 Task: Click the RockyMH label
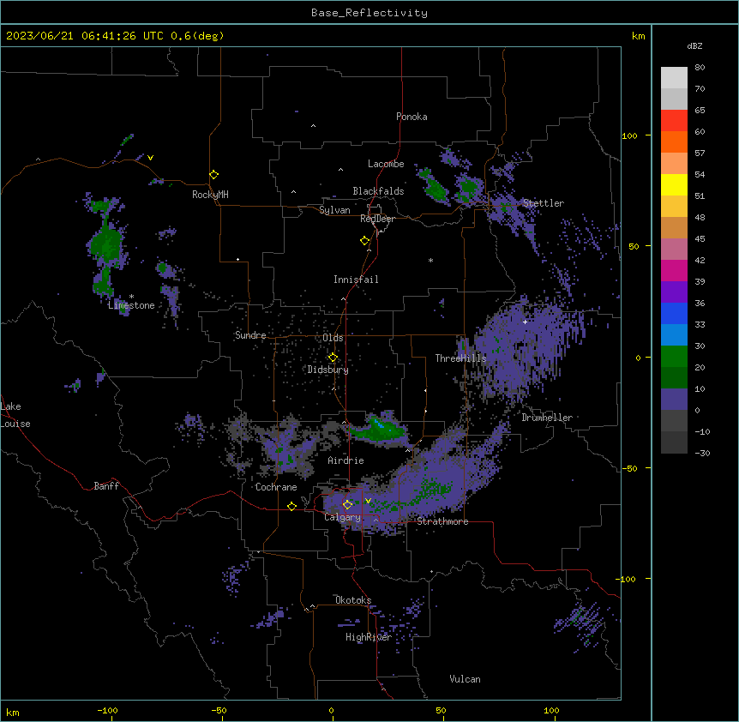(210, 194)
